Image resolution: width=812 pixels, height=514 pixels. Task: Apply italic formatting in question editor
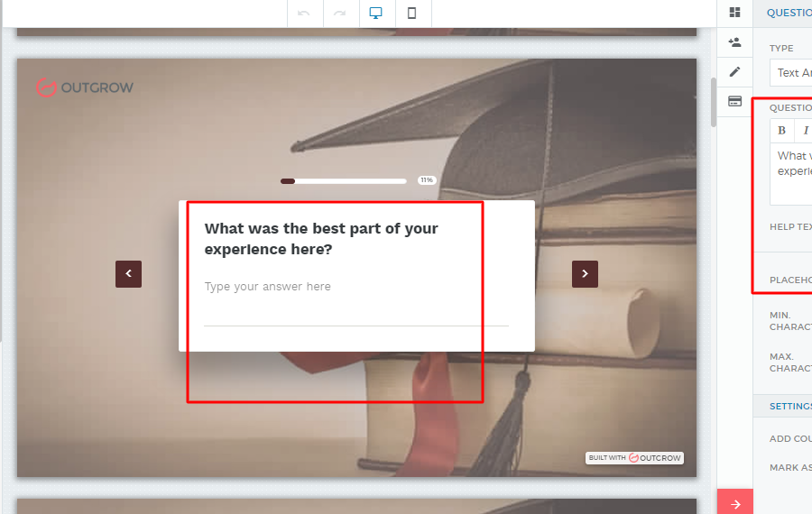point(805,131)
